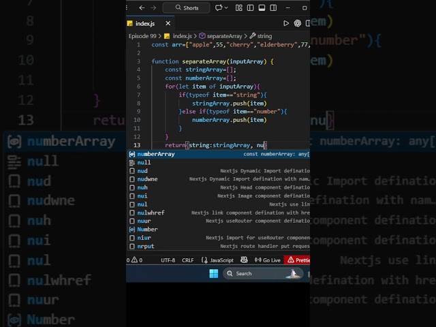Pick the nrput route handler snippet
Screen dimensions: 436x327
coord(219,246)
